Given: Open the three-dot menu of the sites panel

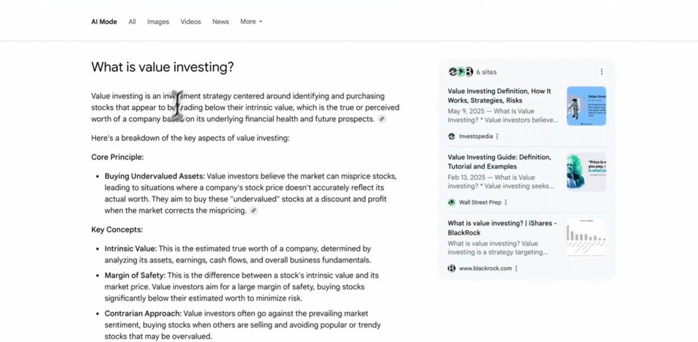Looking at the screenshot, I should click(x=601, y=72).
